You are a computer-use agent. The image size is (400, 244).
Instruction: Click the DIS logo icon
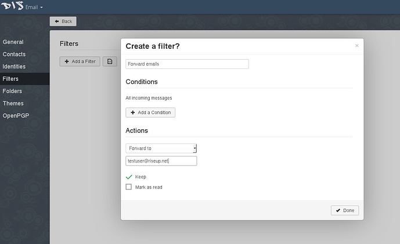12,6
